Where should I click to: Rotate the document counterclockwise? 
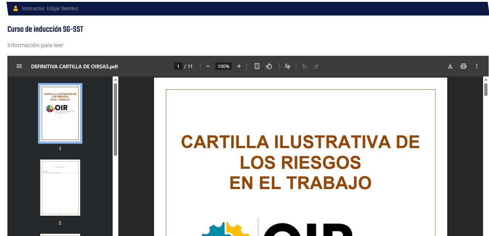pyautogui.click(x=269, y=66)
